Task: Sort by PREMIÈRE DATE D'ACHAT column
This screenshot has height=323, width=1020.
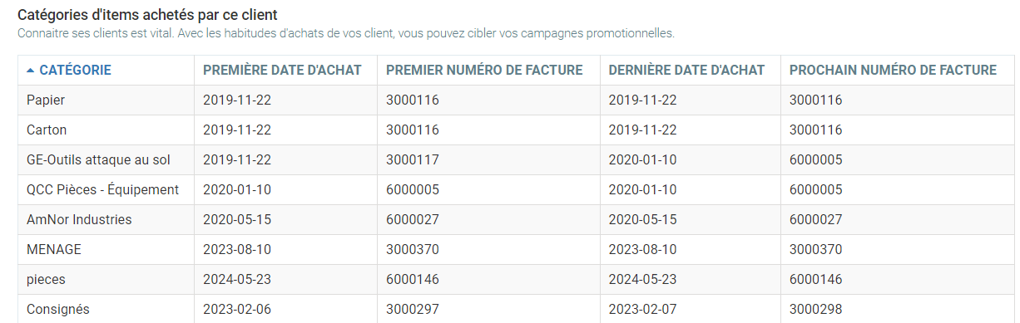Action: [282, 70]
